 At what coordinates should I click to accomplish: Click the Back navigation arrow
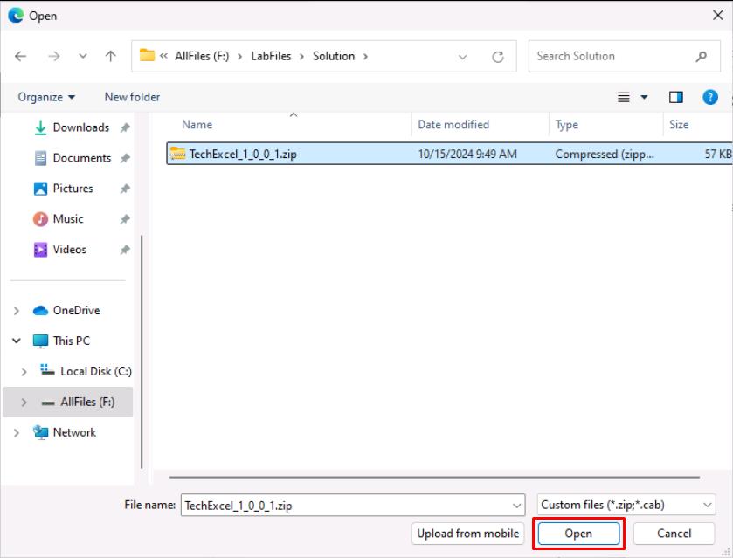pos(21,56)
